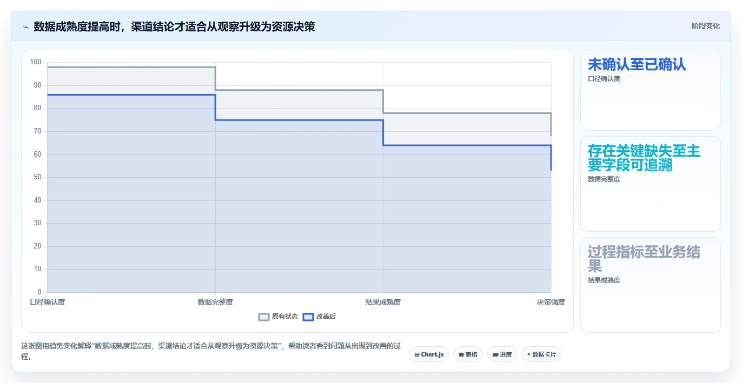The image size is (742, 383).
Task: Toggle the 原有状态 legend item
Action: tap(278, 317)
